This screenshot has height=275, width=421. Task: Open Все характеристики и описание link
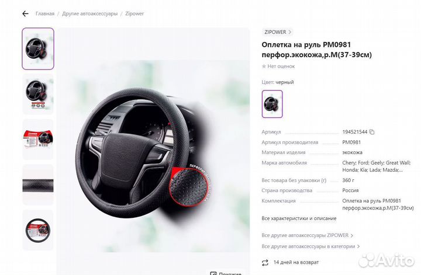pyautogui.click(x=299, y=218)
